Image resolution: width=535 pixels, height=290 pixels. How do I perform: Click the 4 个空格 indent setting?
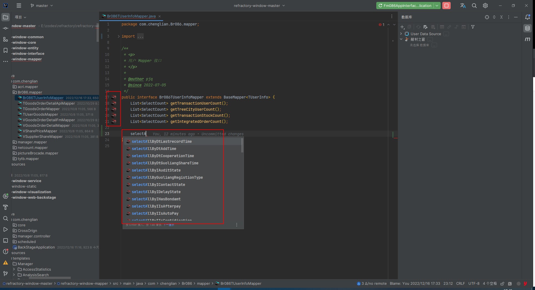click(490, 283)
